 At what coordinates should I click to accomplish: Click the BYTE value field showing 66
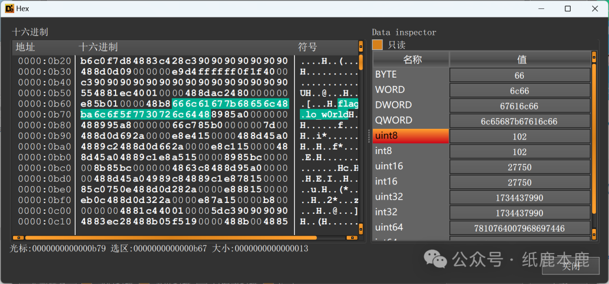[519, 75]
